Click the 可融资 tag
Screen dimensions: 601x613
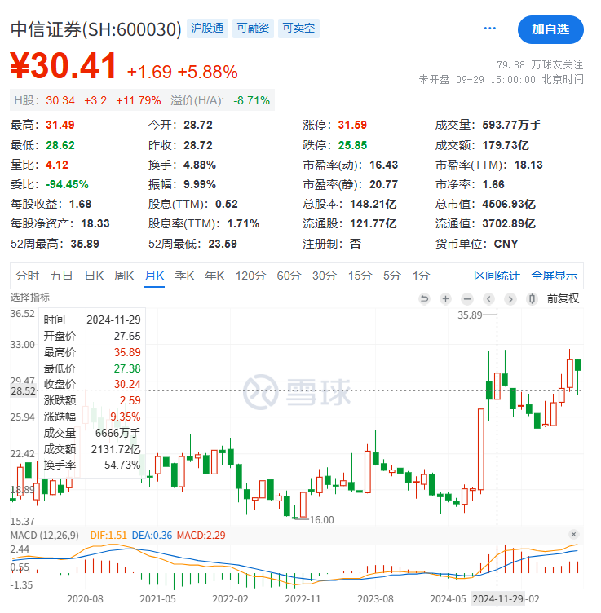253,29
